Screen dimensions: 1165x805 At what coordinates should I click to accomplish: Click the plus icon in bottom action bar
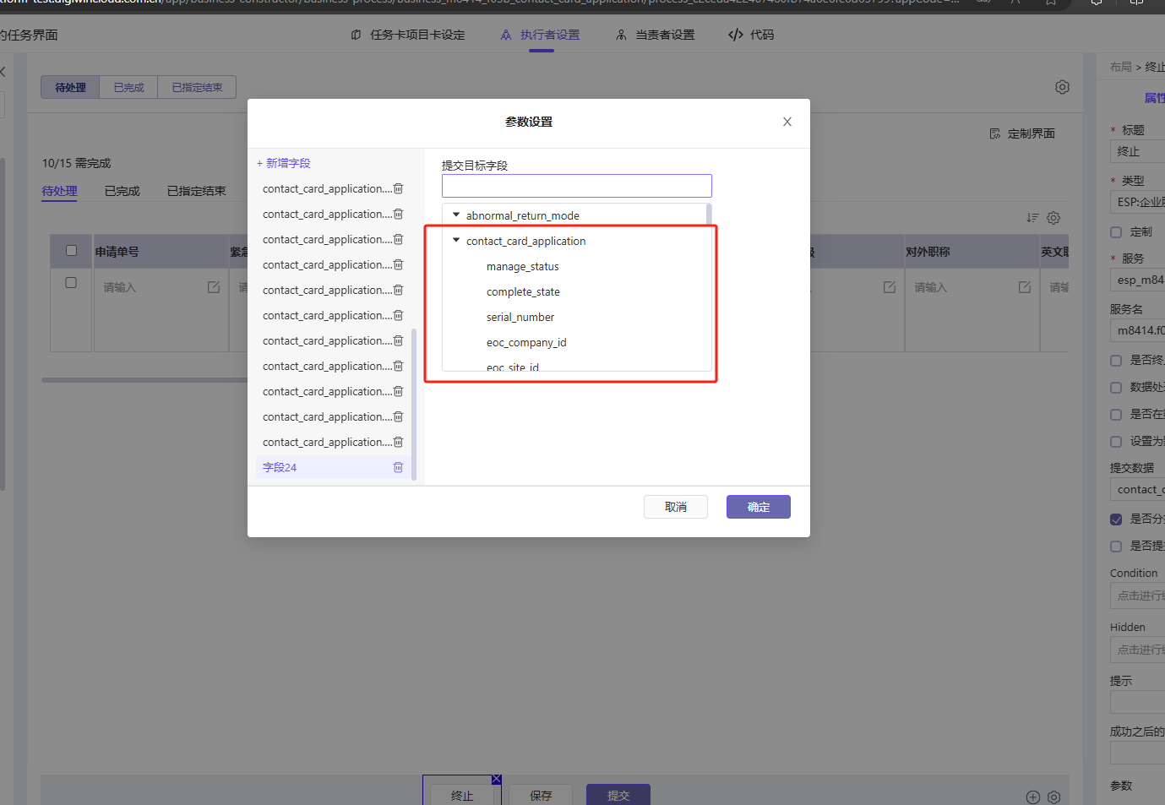1032,797
